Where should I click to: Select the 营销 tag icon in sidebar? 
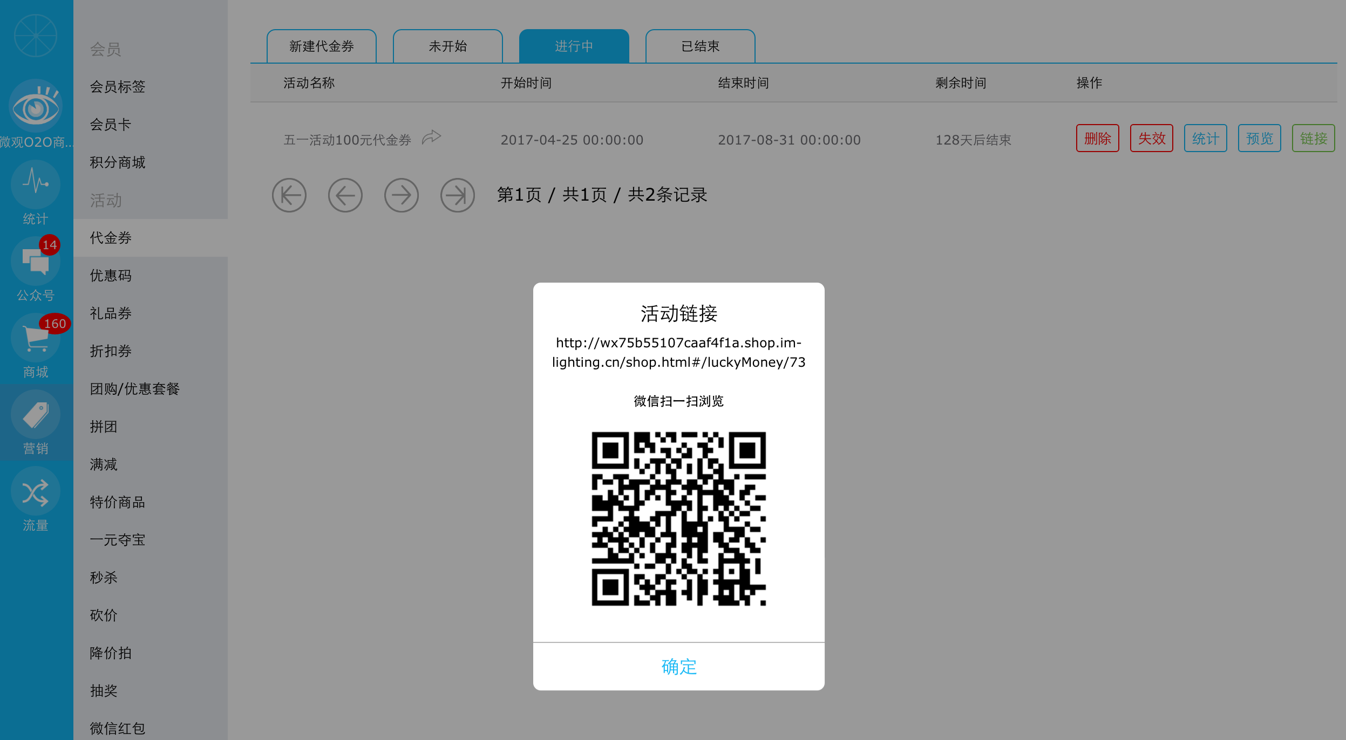36,414
